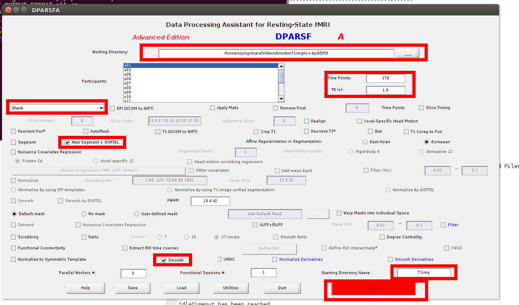Select the European radio button
This screenshot has width=519, height=305.
point(427,142)
